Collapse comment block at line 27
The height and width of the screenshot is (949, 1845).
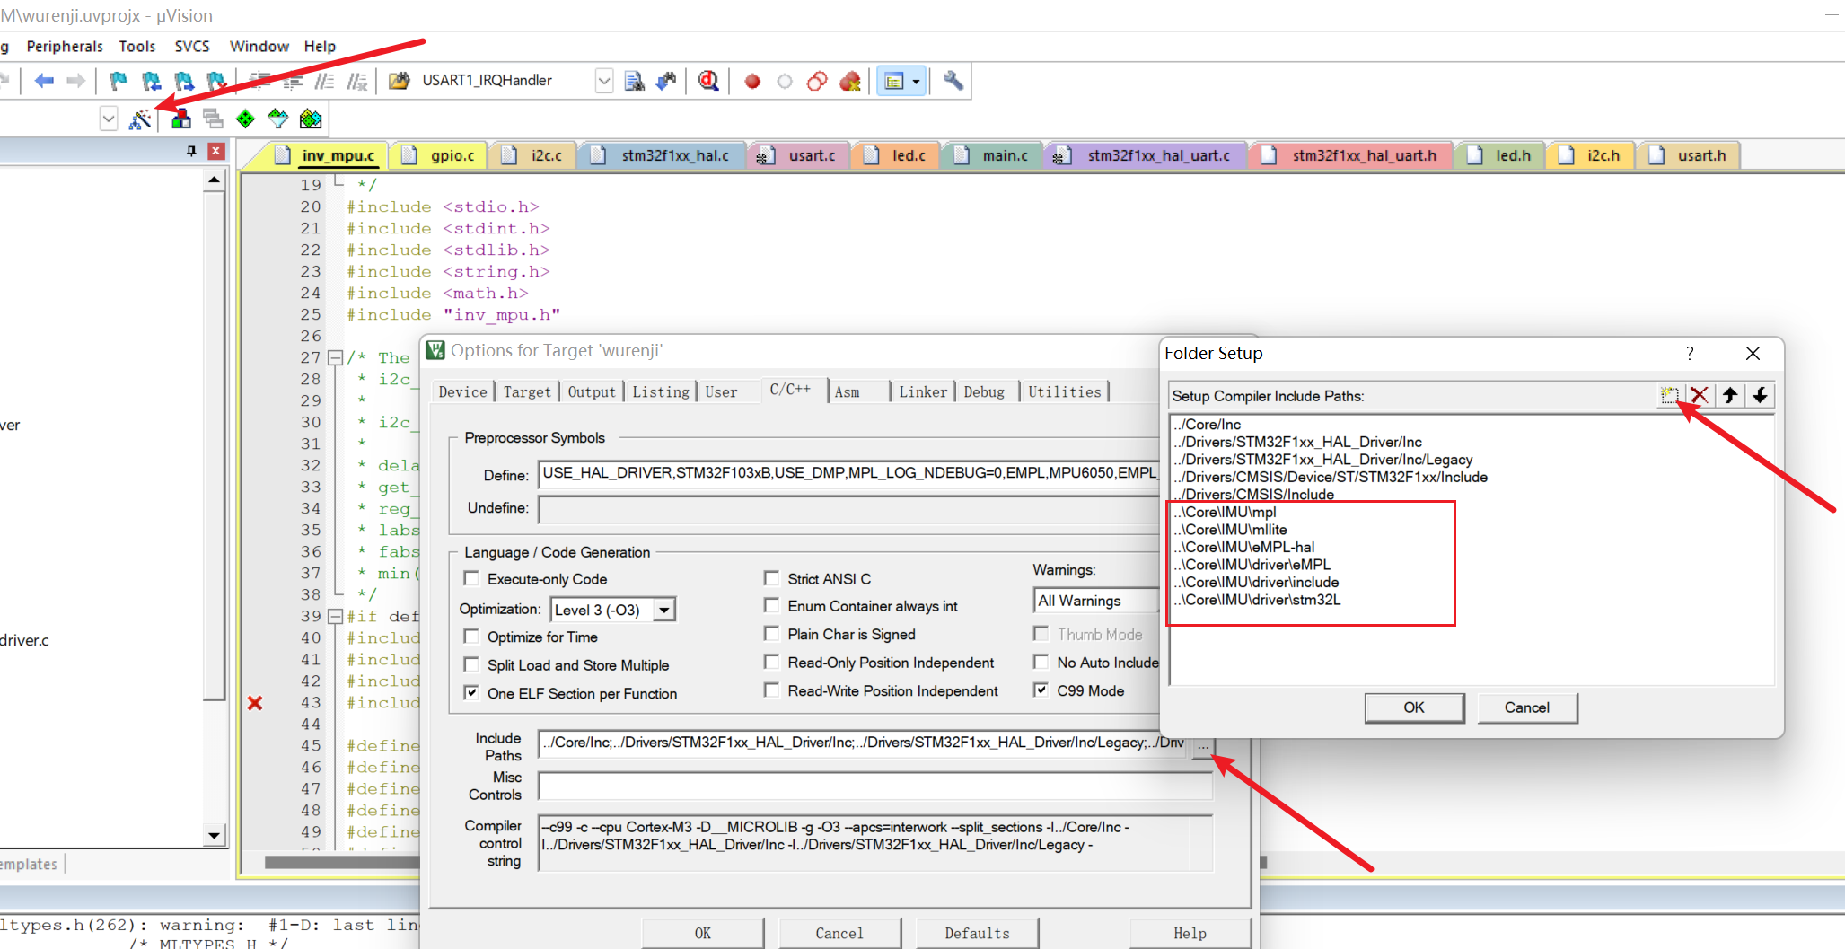pos(335,357)
